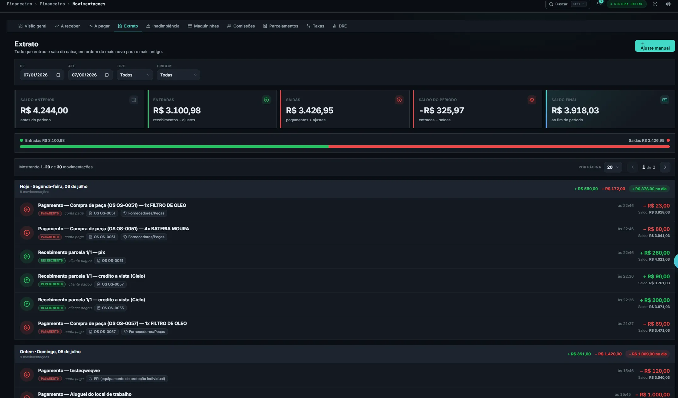
Task: Select the Extrato tab
Action: 128,26
